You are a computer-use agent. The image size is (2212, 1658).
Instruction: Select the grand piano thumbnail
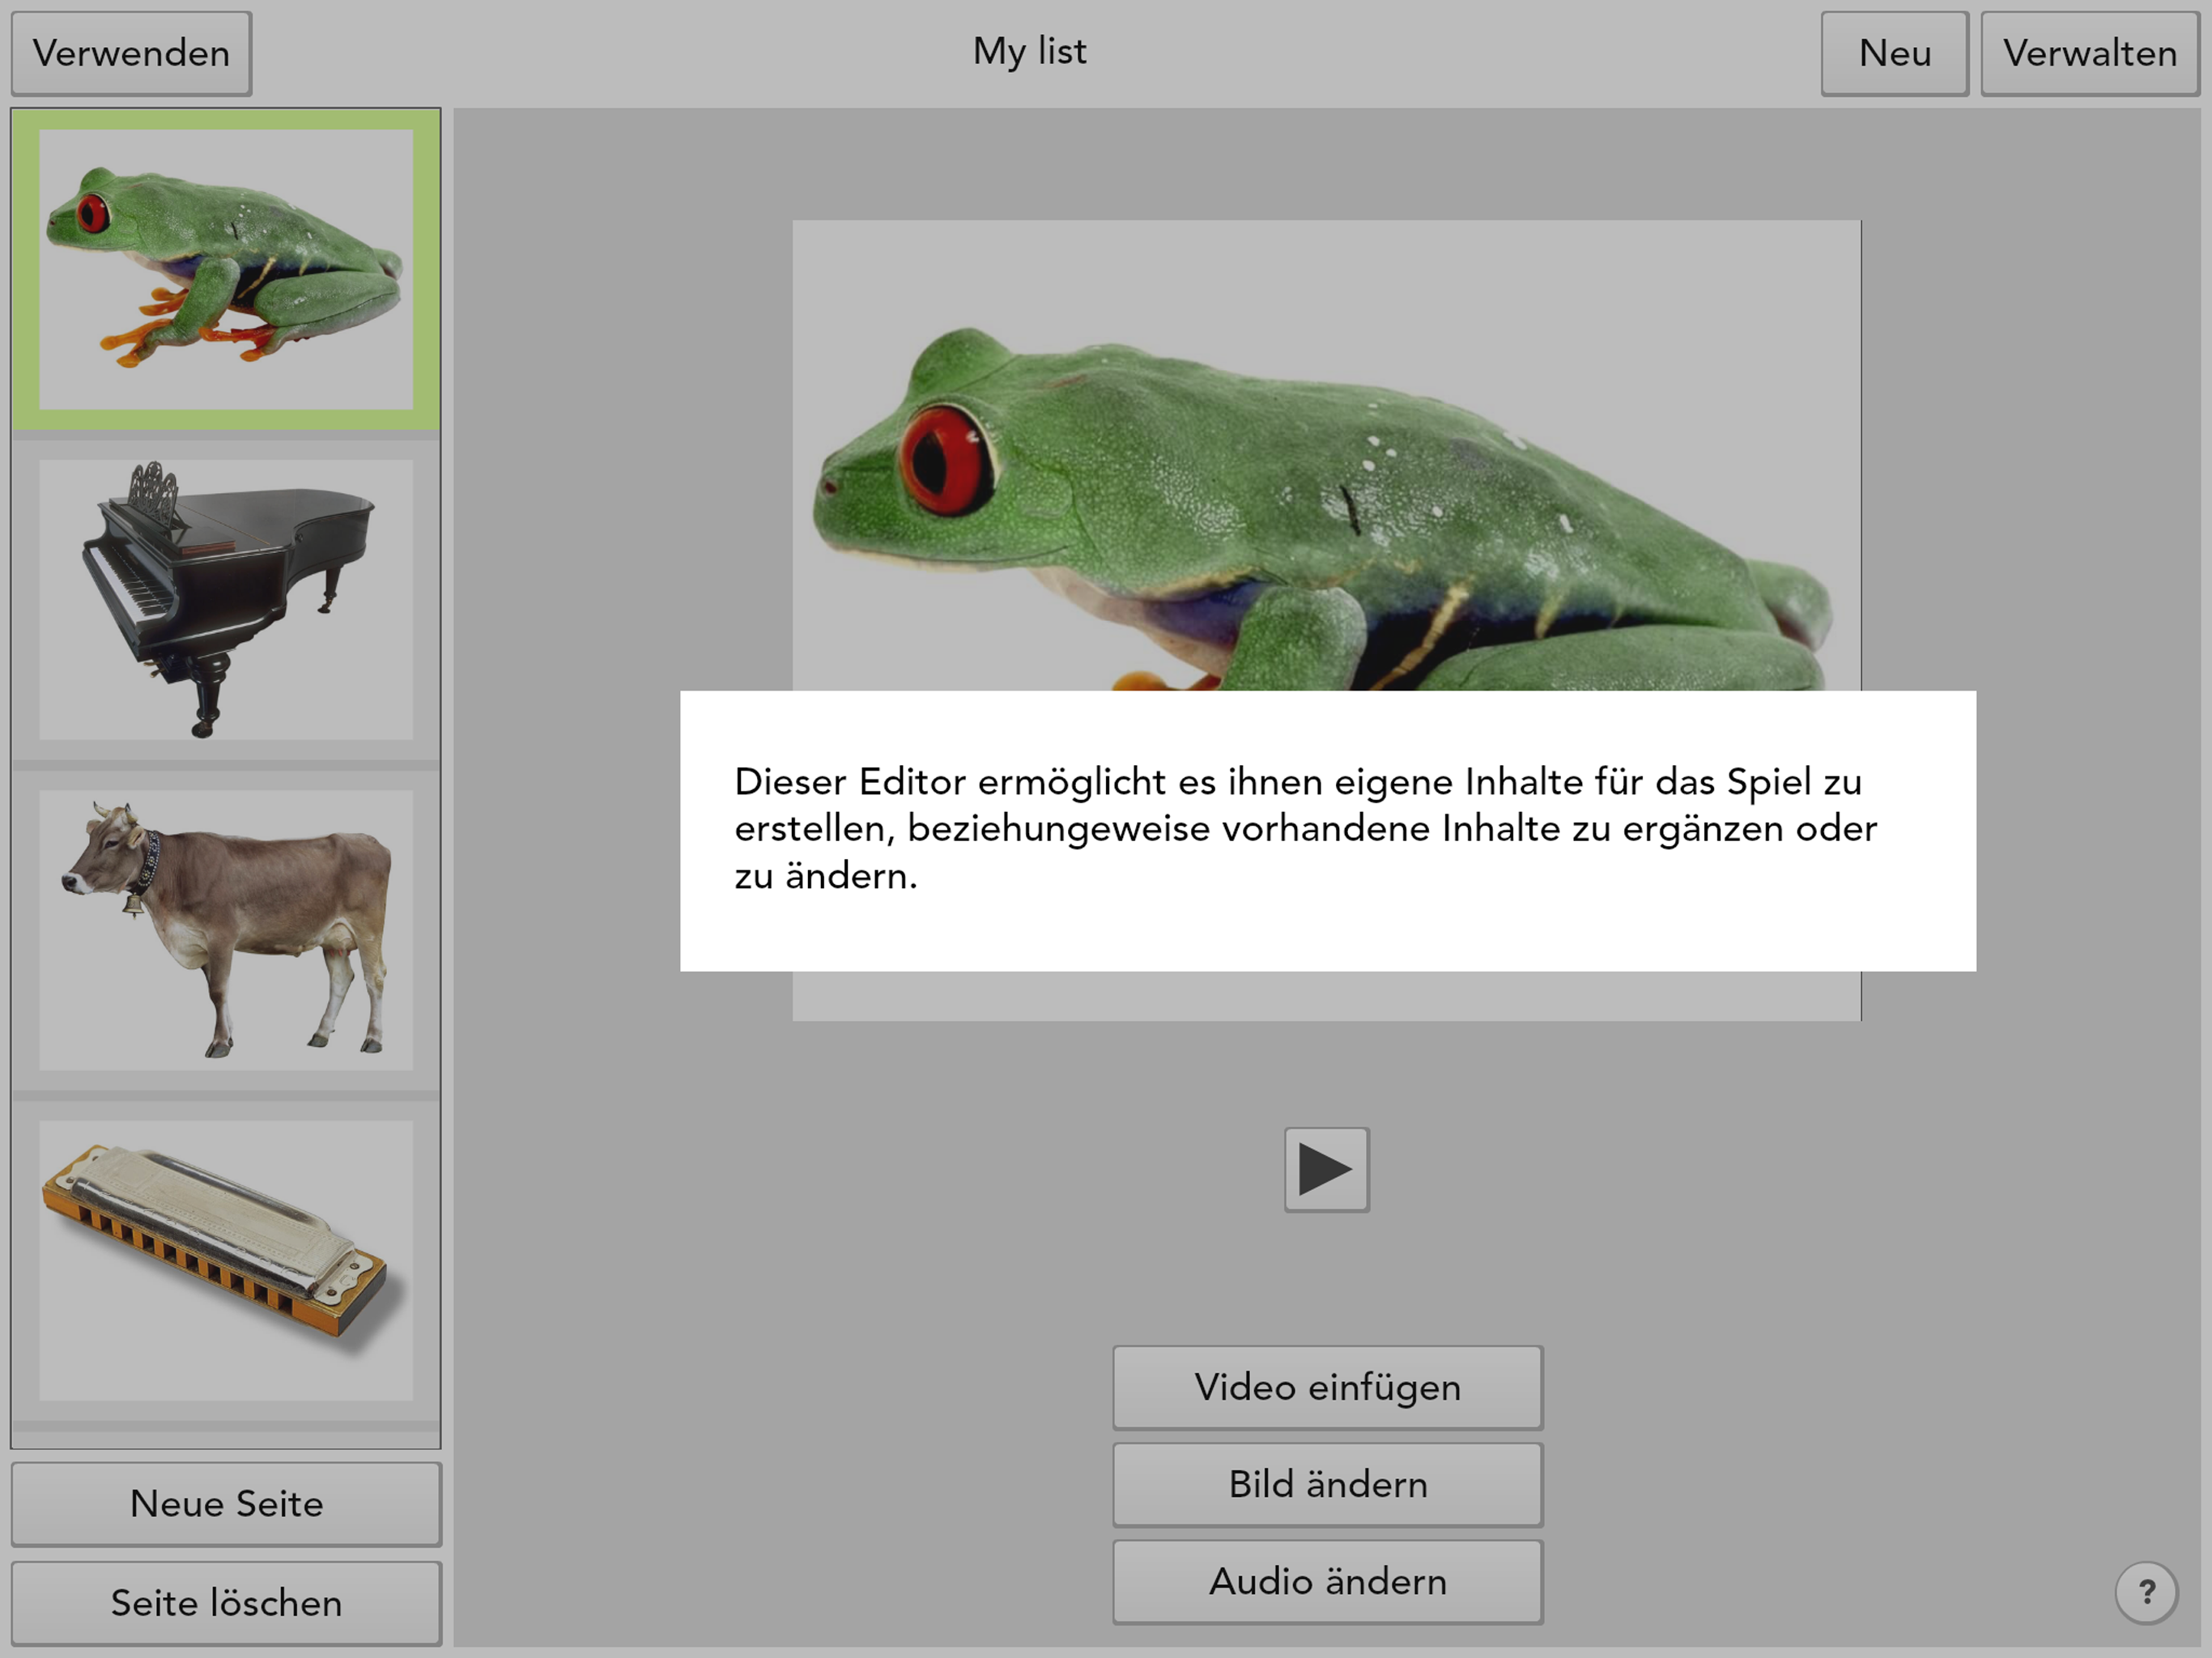pos(226,600)
